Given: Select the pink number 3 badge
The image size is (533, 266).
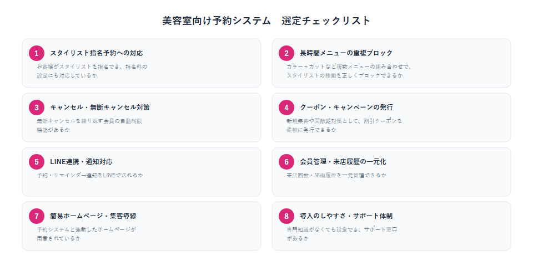Looking at the screenshot, I should 37,108.
